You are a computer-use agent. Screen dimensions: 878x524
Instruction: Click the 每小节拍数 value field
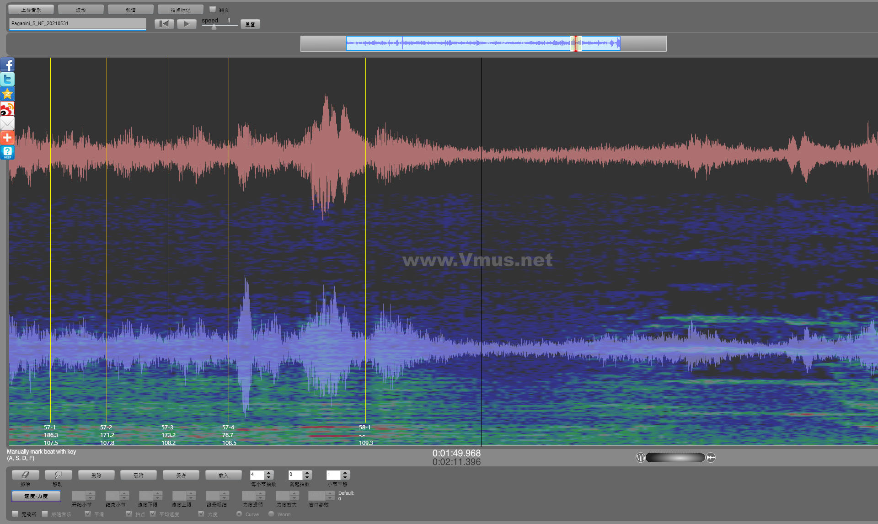[257, 475]
